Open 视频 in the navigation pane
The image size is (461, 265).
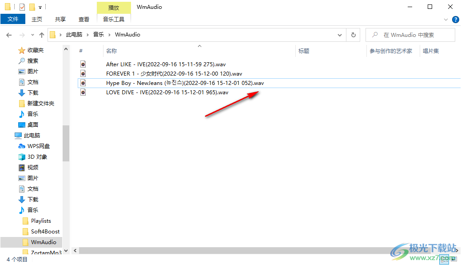point(32,168)
